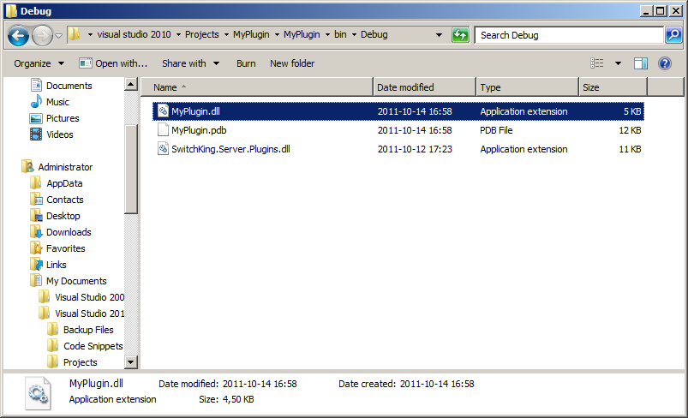Refresh the Debug folder view

click(460, 35)
